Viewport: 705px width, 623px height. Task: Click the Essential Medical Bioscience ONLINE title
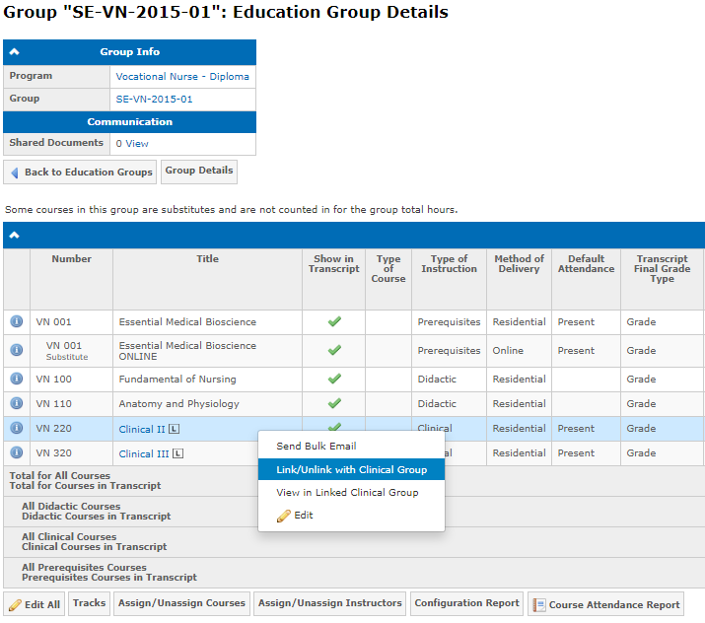coord(187,351)
